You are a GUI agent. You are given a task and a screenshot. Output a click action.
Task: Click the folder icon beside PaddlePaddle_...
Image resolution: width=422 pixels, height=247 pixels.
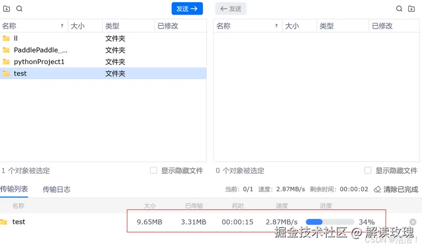coord(6,50)
